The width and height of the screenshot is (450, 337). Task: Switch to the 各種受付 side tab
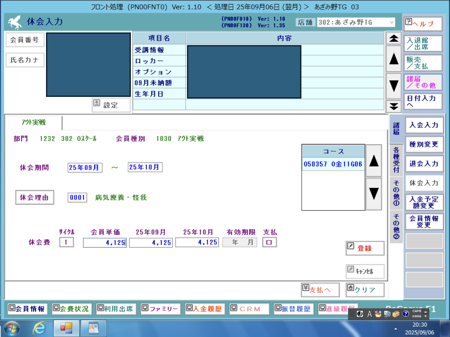pos(396,160)
